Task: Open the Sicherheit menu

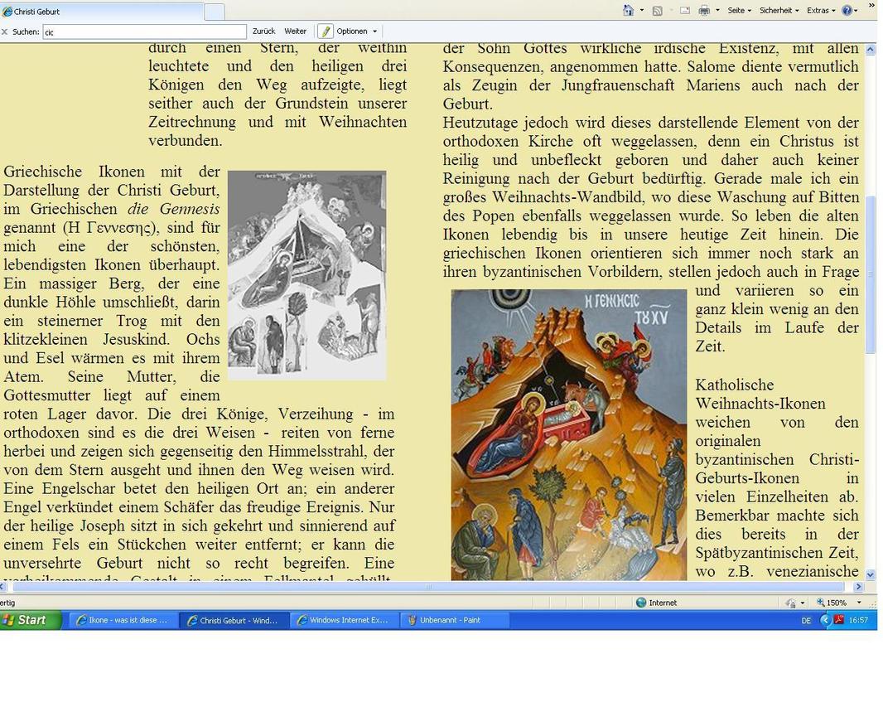Action: 779,11
